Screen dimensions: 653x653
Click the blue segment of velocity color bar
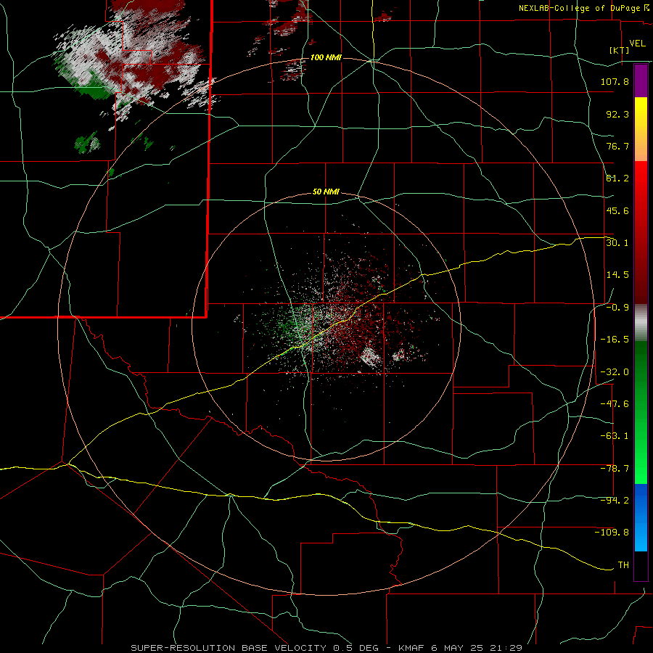641,517
